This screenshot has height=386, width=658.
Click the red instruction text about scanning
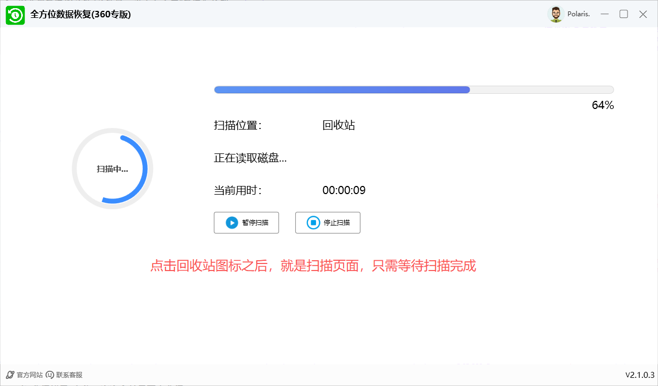[313, 266]
